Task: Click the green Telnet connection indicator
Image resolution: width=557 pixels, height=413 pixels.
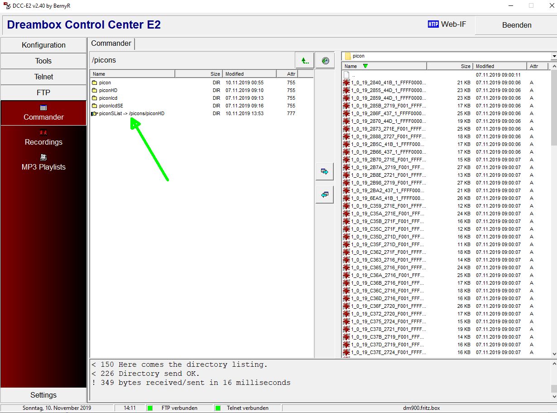Action: click(217, 408)
